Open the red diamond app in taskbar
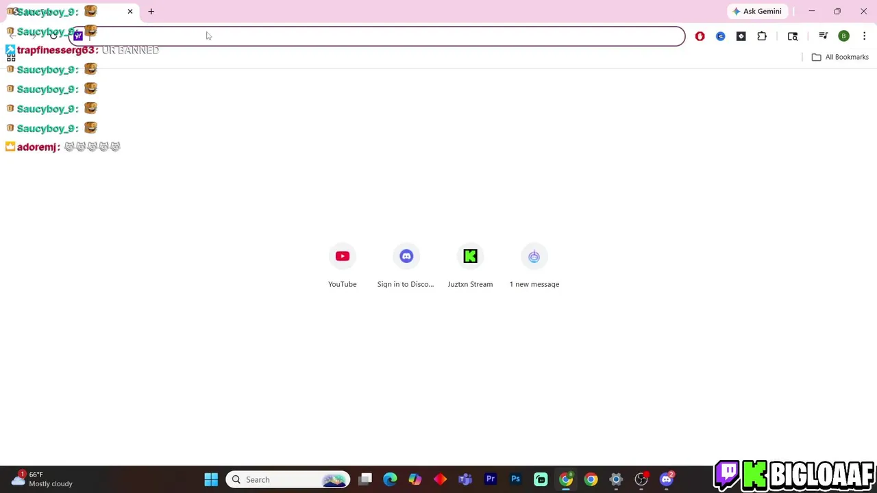 441,479
